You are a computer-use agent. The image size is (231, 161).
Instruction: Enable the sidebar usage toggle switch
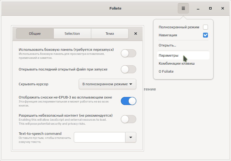coord(128,53)
